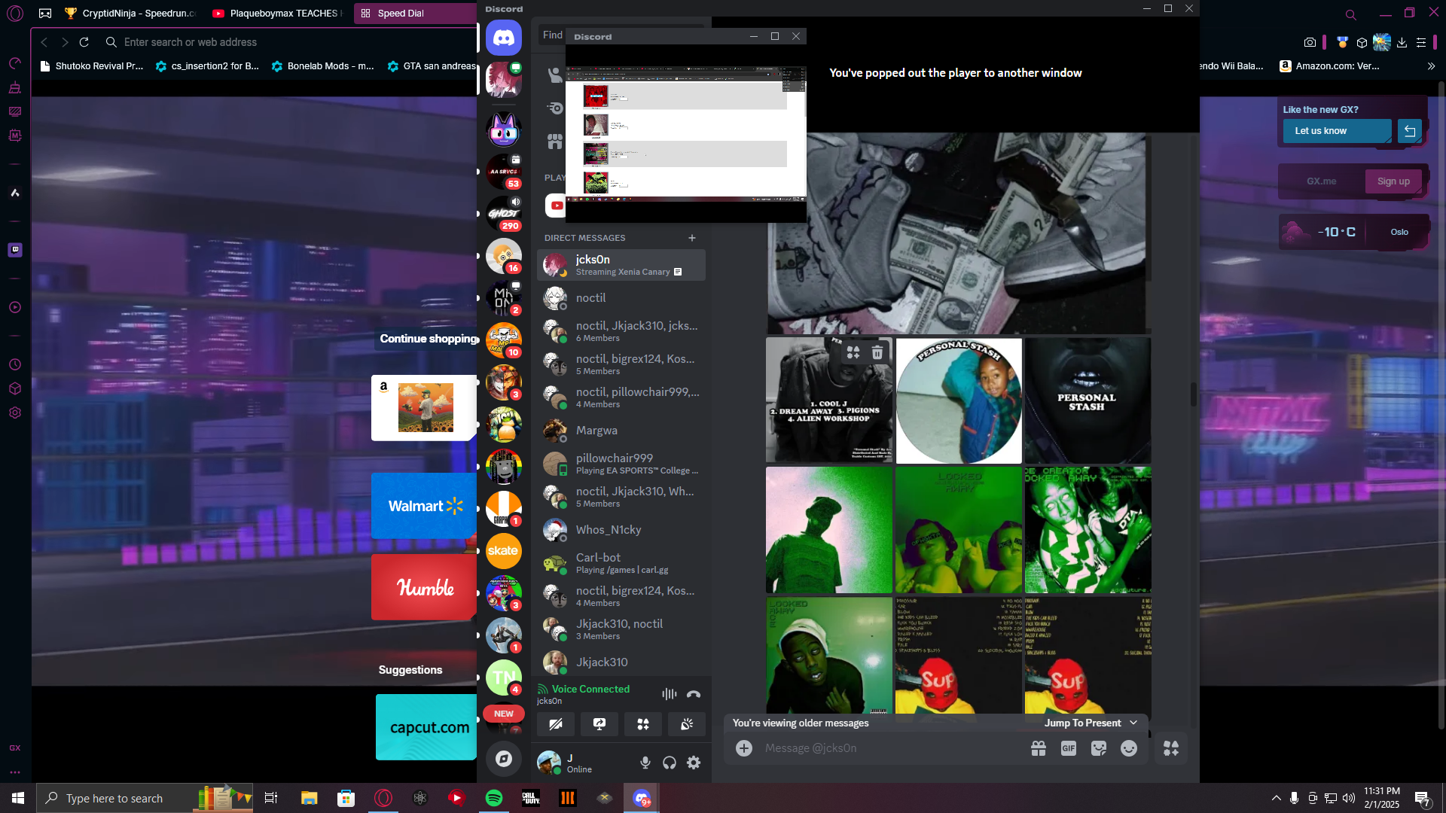Viewport: 1446px width, 813px height.
Task: Click the send gift icon
Action: [1039, 748]
